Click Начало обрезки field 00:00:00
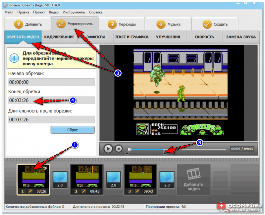 (51, 82)
